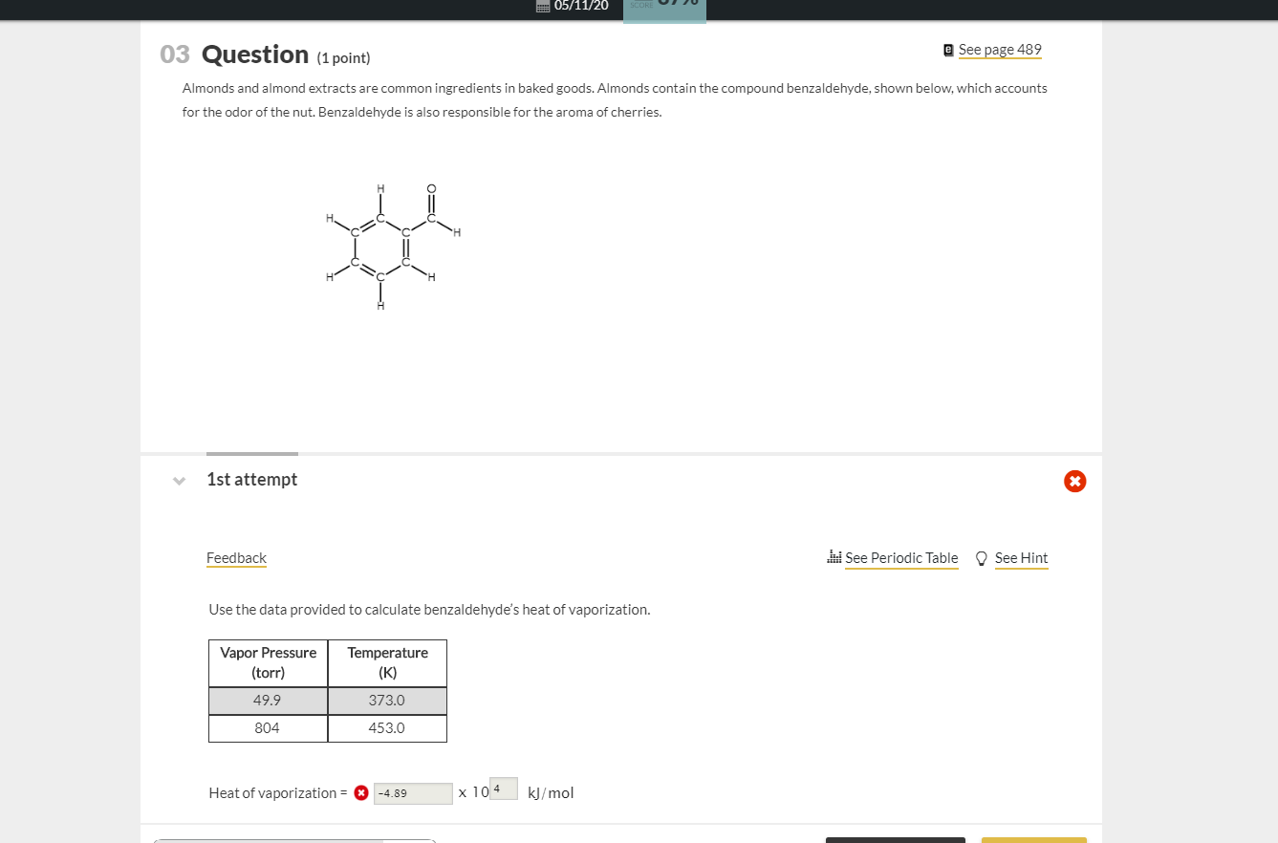Click the 05/11/20 date text

(581, 6)
